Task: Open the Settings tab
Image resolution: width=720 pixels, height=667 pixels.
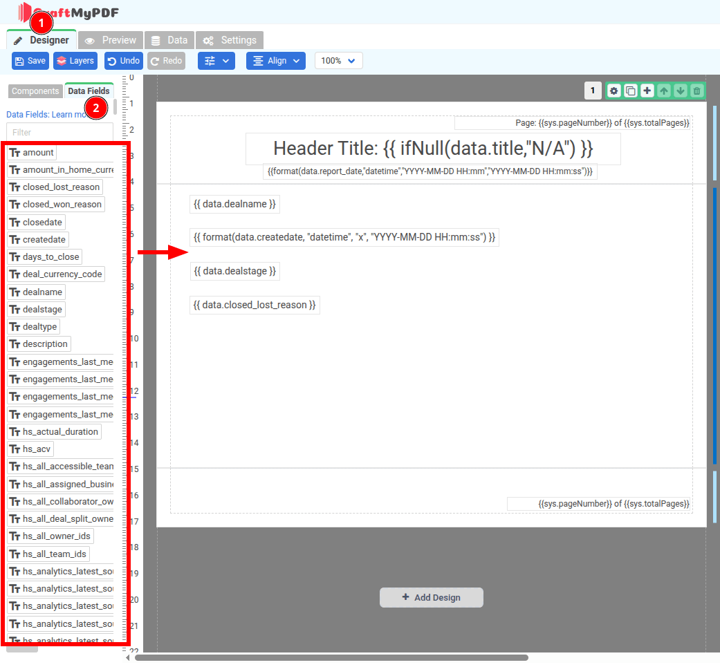Action: [230, 40]
